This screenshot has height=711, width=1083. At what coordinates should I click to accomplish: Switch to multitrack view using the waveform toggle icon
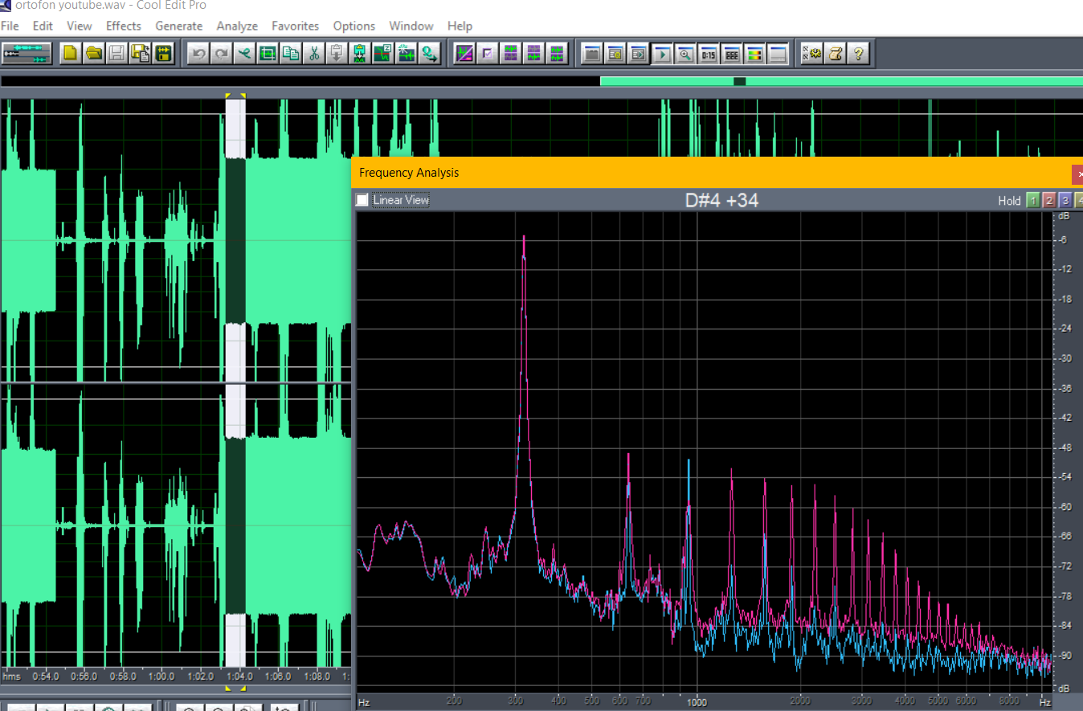tap(27, 54)
